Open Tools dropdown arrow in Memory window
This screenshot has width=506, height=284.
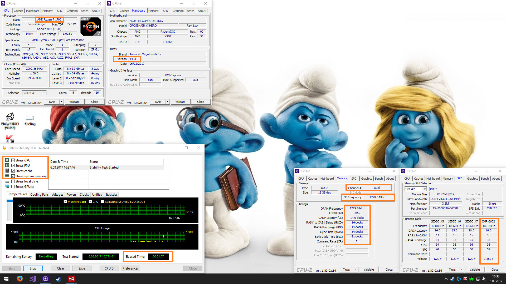356,270
